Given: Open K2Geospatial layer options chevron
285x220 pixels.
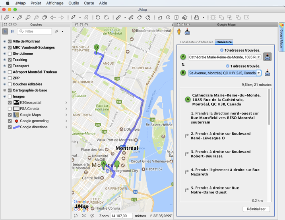Looking at the screenshot, I should (x=66, y=102).
